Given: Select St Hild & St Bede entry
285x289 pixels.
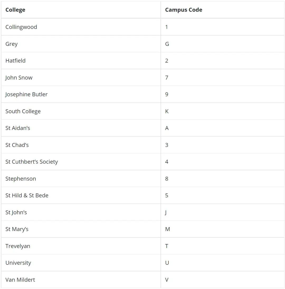Looking at the screenshot, I should tap(27, 195).
